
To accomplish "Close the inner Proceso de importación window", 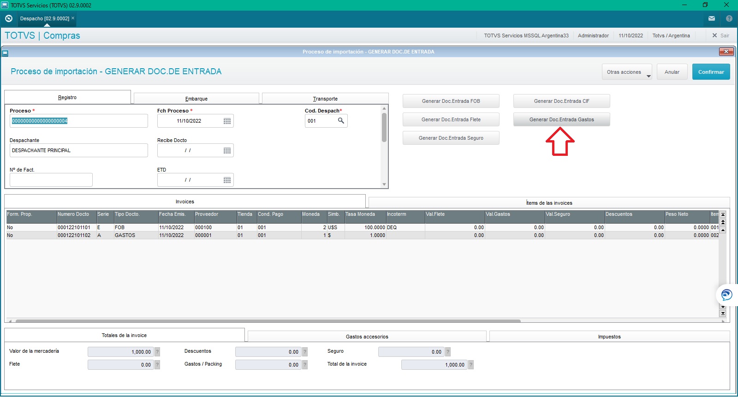I will pos(726,52).
